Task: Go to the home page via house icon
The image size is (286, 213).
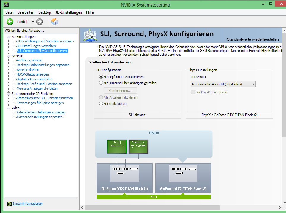Action: coord(55,21)
